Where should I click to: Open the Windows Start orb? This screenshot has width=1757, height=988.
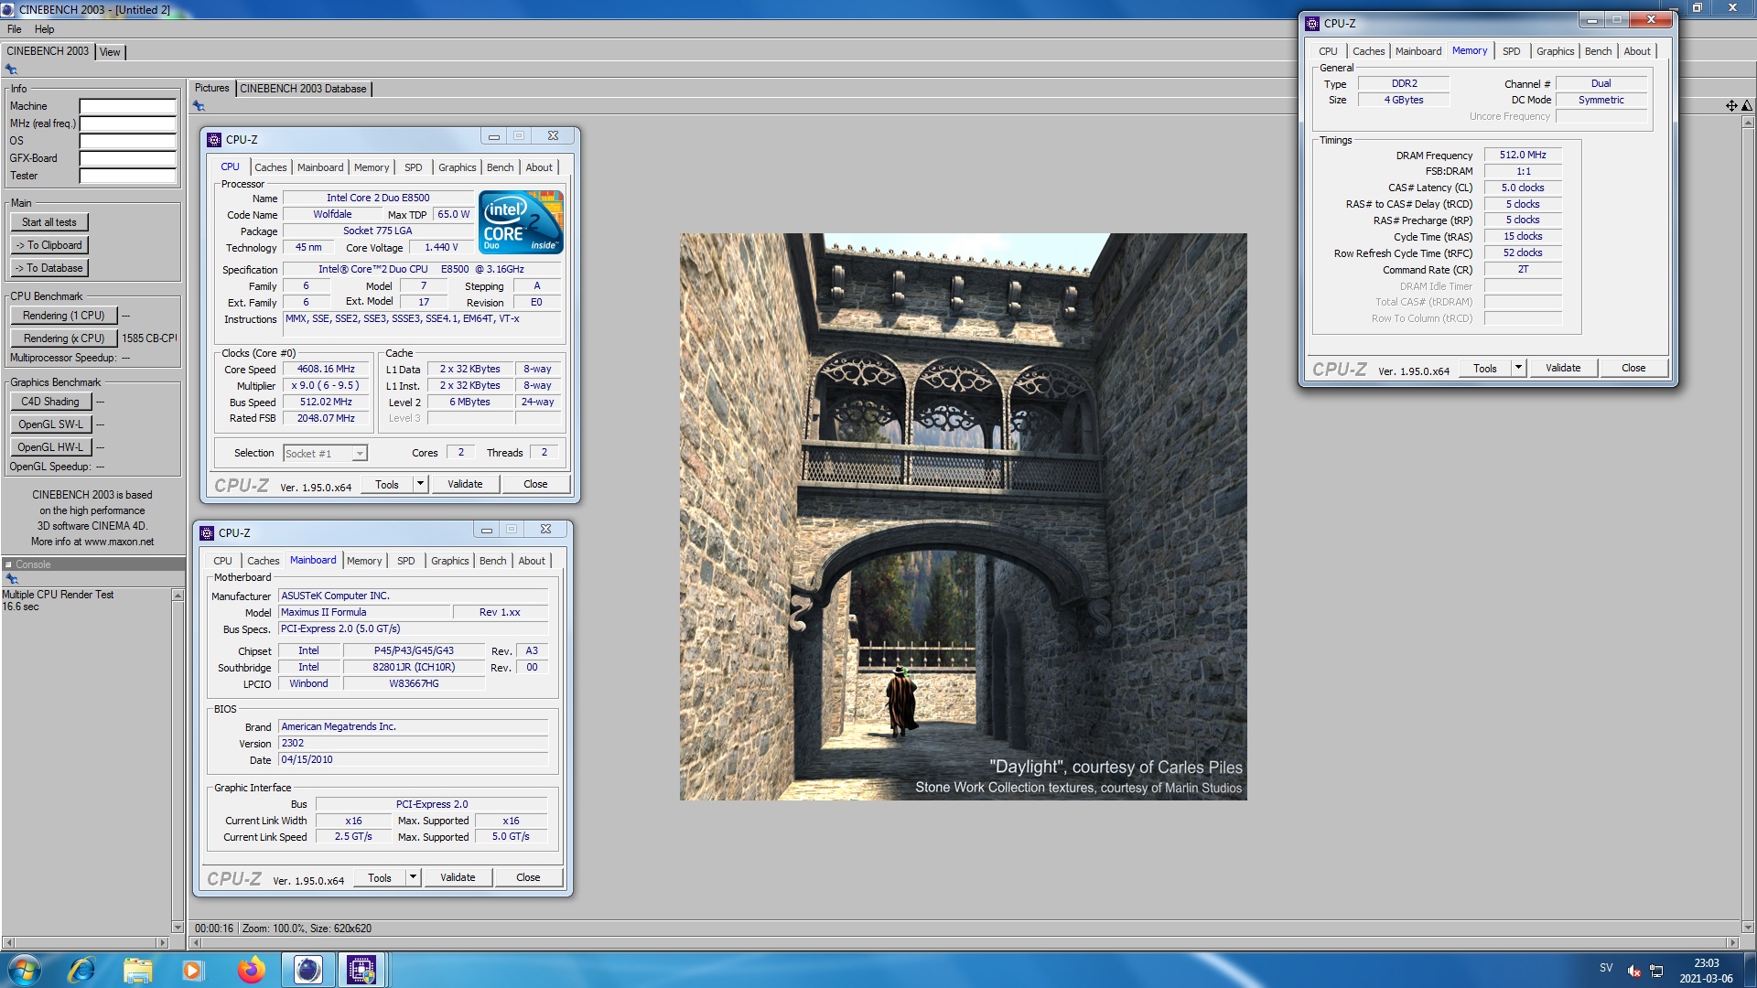pos(23,970)
